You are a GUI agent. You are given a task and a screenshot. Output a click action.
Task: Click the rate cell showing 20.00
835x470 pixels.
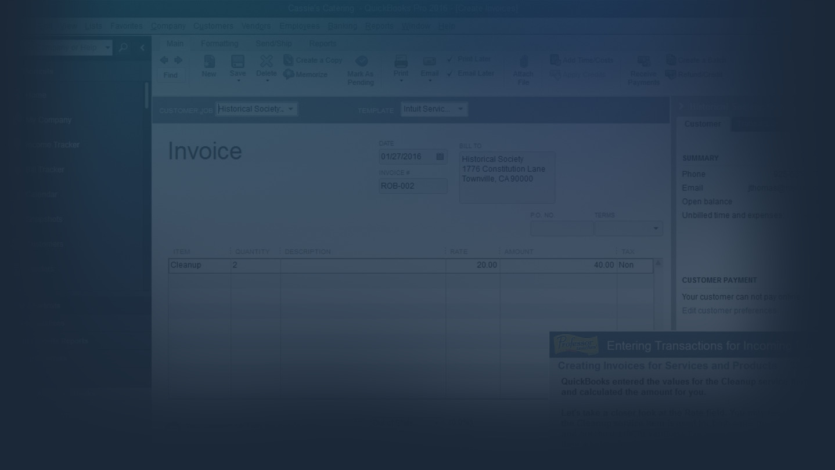(473, 265)
